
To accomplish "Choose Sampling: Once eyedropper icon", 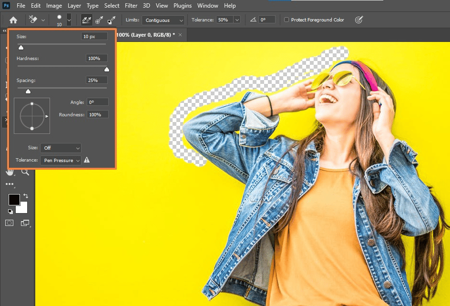I will tap(99, 20).
